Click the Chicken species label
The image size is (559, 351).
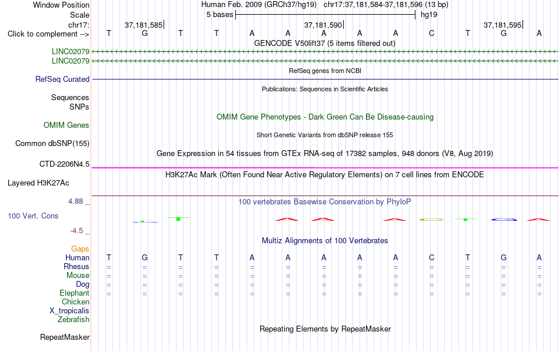click(x=75, y=302)
